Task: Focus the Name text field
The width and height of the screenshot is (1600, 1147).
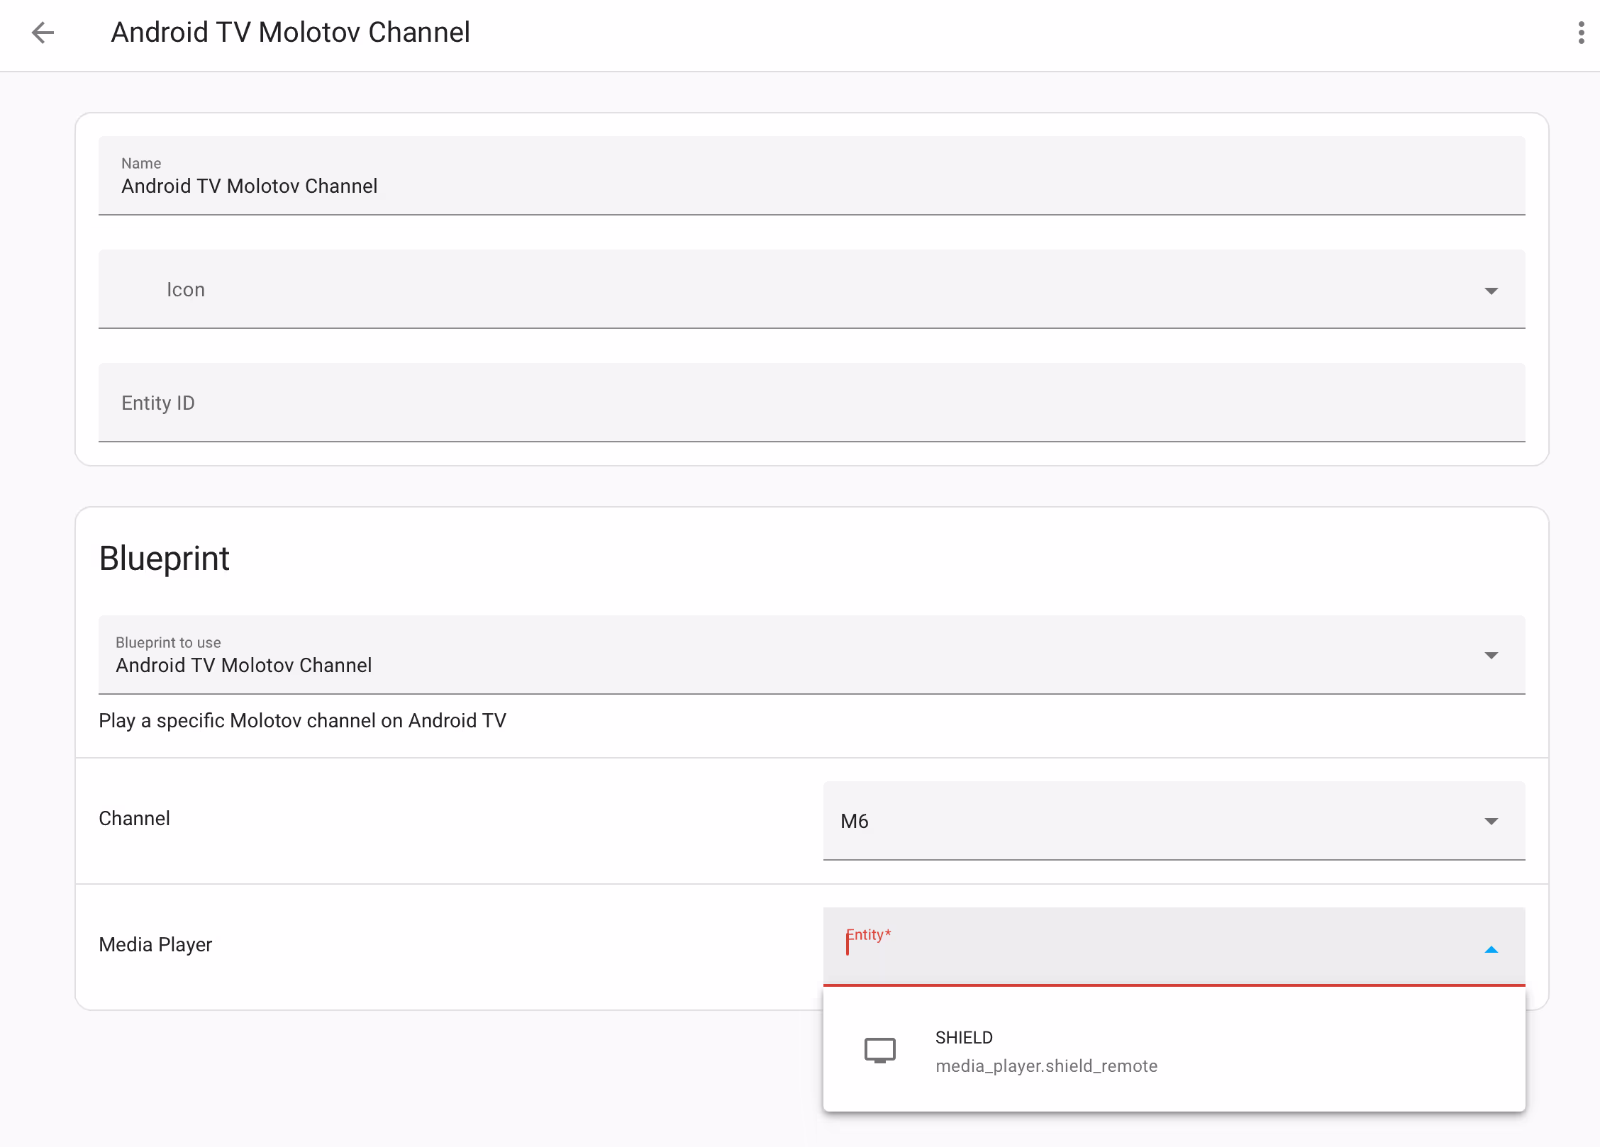Action: [x=811, y=175]
